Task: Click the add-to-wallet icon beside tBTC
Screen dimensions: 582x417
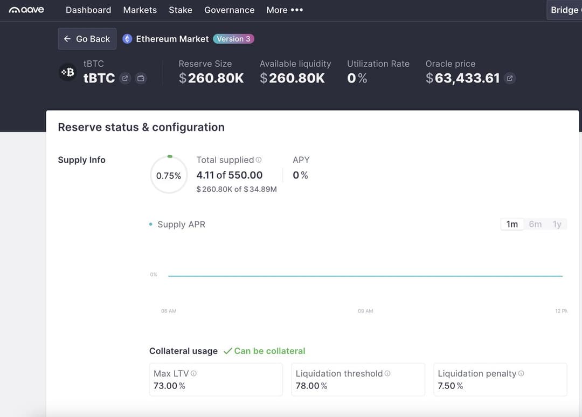Action: [x=141, y=78]
